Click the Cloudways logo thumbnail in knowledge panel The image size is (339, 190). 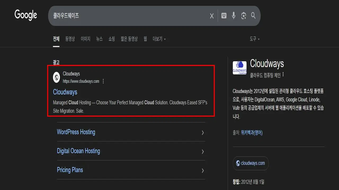point(240,68)
